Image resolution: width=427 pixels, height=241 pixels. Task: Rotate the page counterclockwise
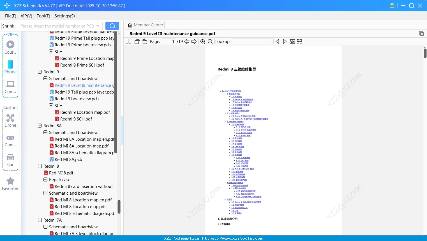click(x=137, y=42)
